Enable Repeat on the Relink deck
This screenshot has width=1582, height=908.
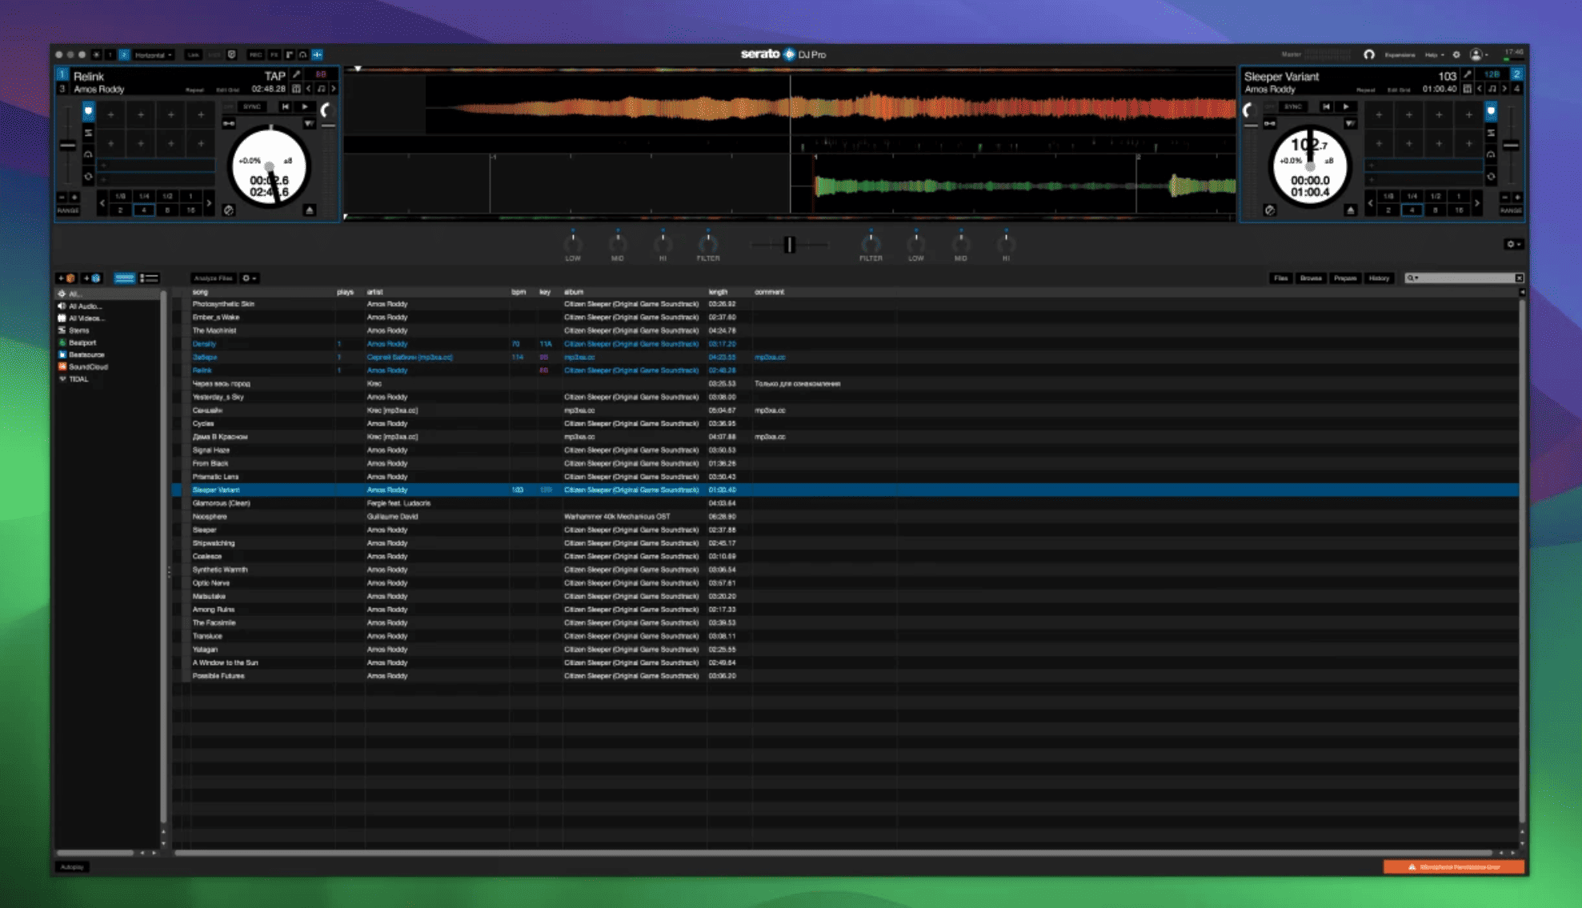[x=194, y=90]
